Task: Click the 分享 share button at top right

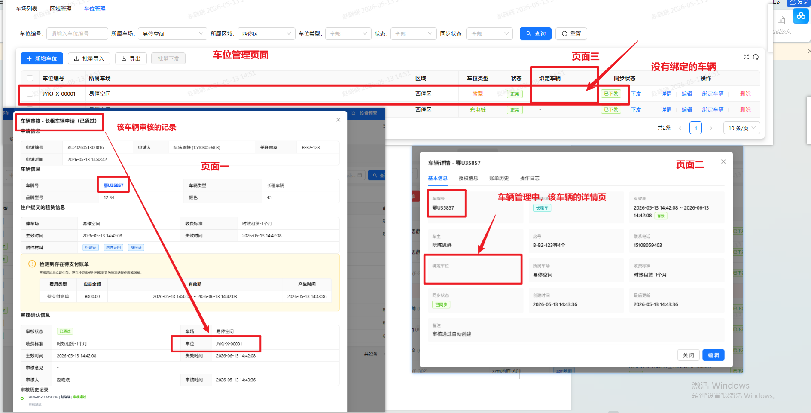Action: point(799,3)
